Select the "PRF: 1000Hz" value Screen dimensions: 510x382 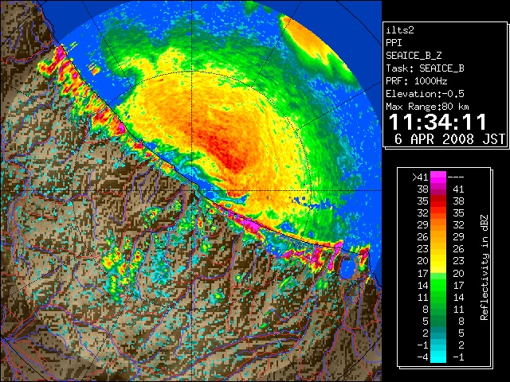[417, 81]
